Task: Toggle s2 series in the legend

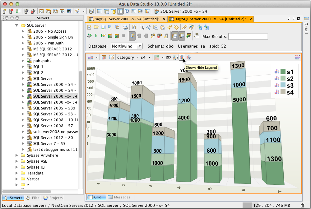Action: click(284, 78)
